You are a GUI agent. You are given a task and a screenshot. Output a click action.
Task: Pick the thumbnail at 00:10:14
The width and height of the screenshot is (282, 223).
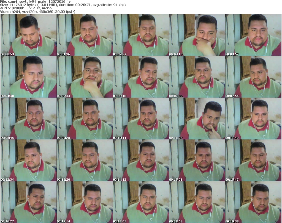pos(141,119)
